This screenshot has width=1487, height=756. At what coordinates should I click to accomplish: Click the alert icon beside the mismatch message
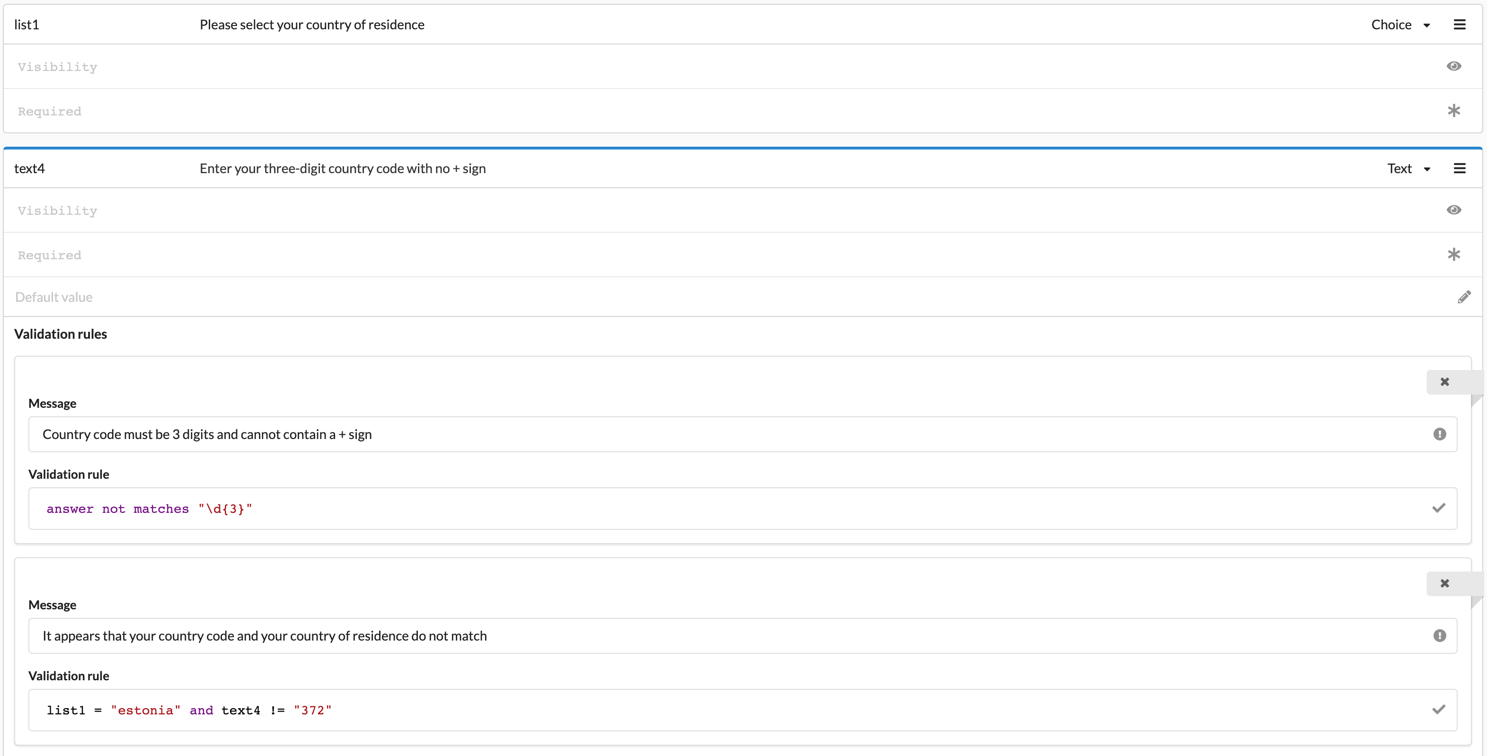1439,635
